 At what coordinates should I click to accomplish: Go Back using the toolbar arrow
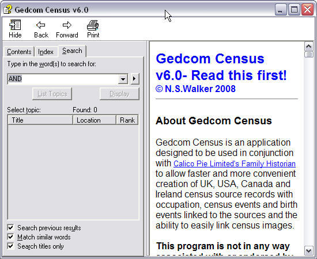pos(41,29)
